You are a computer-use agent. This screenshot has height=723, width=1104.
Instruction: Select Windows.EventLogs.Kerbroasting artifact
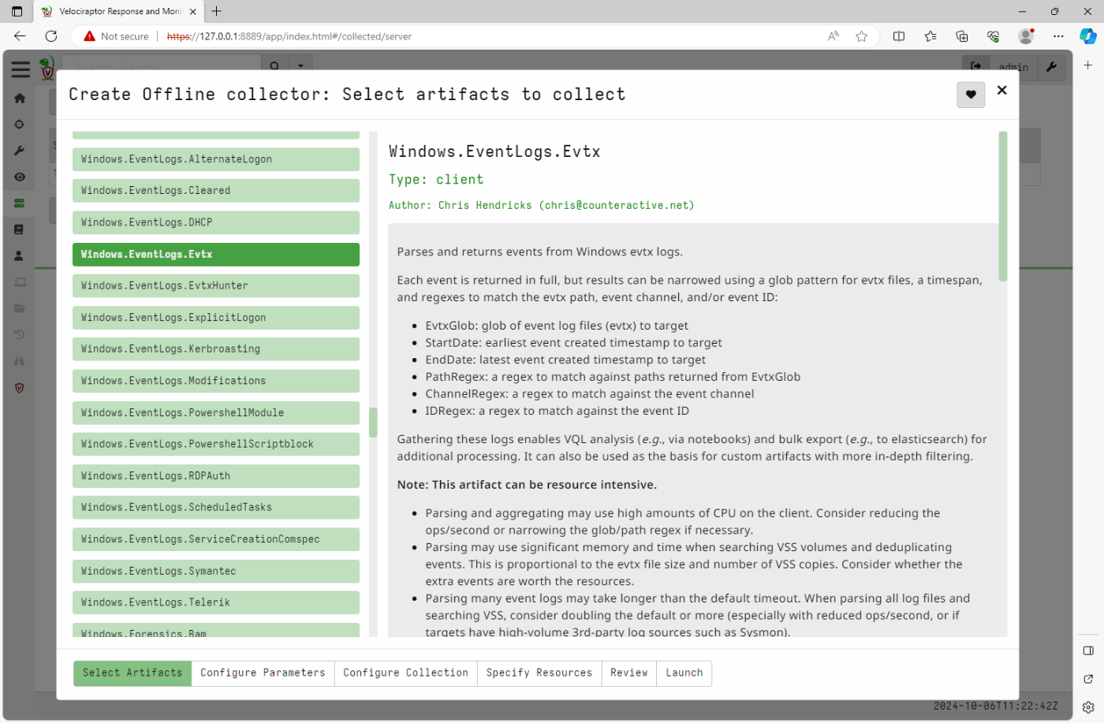pos(216,349)
